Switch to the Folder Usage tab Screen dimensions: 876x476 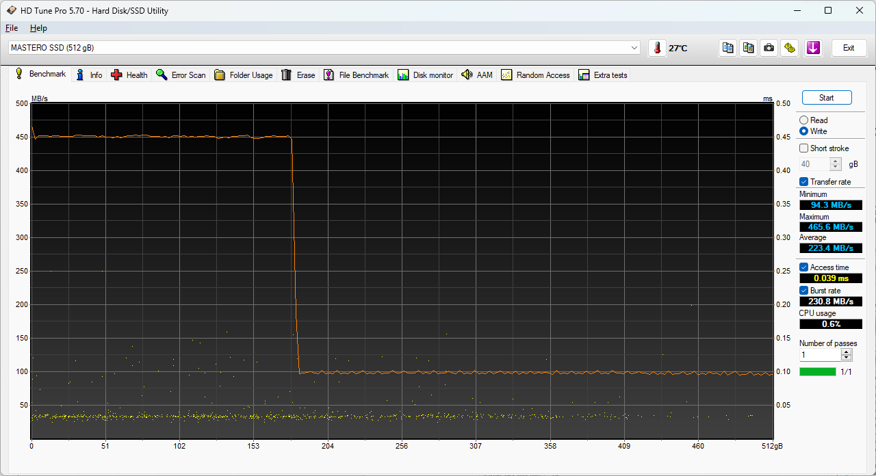(x=244, y=75)
